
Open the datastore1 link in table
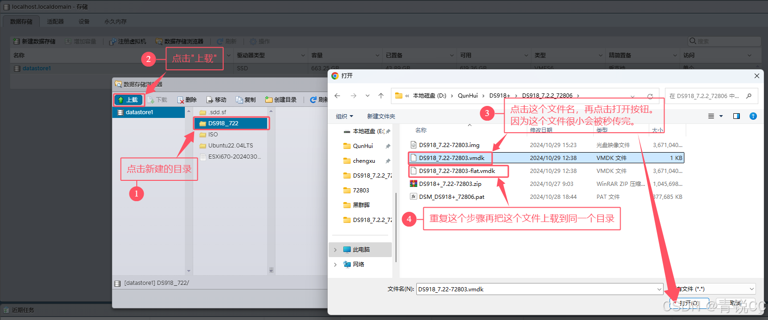tap(37, 68)
